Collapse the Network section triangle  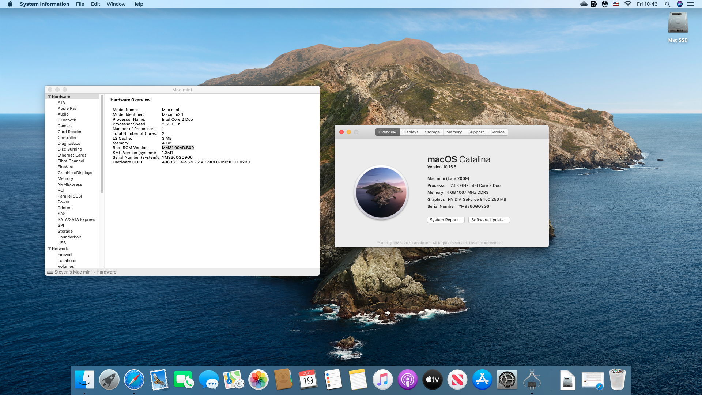click(49, 249)
